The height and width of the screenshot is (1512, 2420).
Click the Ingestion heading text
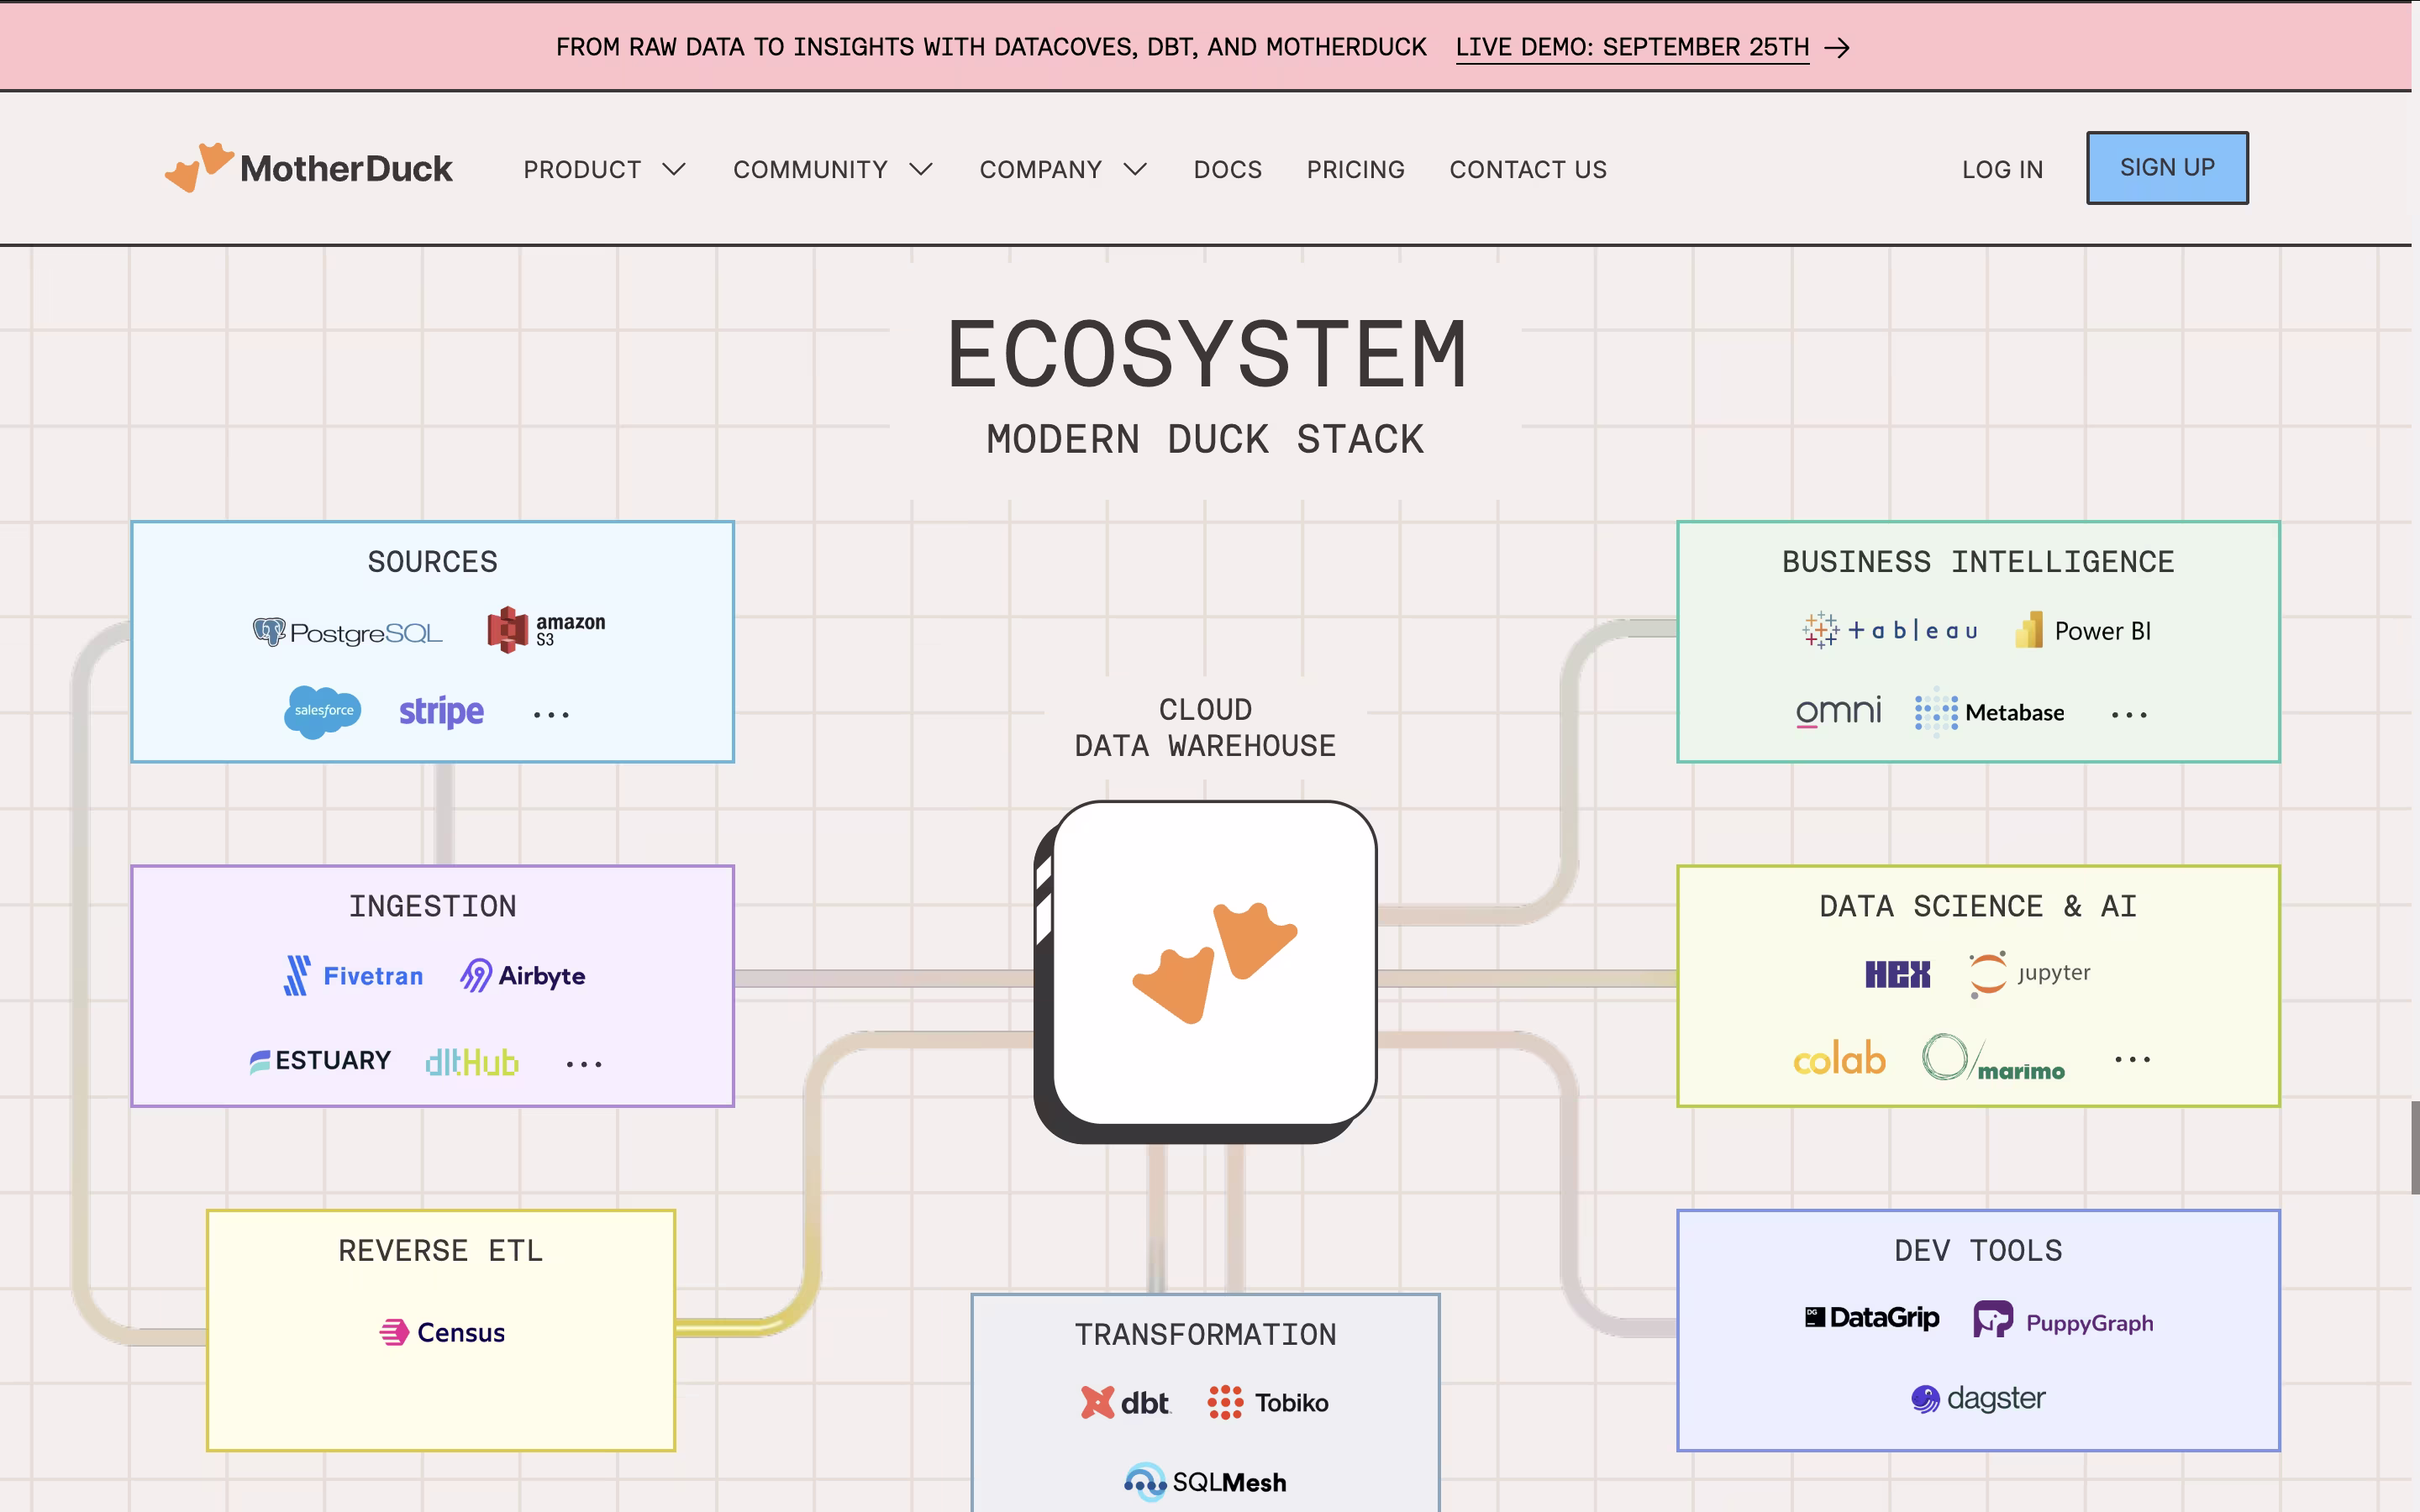click(432, 906)
